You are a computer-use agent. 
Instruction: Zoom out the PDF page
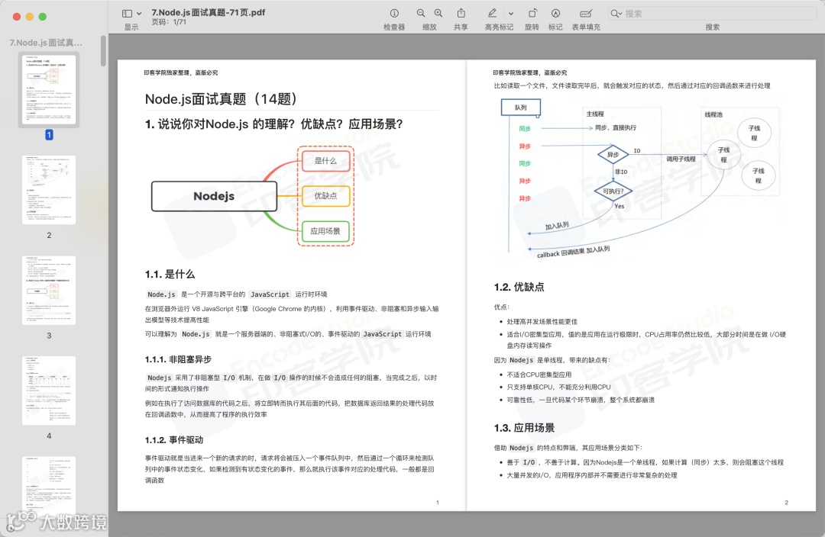[x=421, y=13]
